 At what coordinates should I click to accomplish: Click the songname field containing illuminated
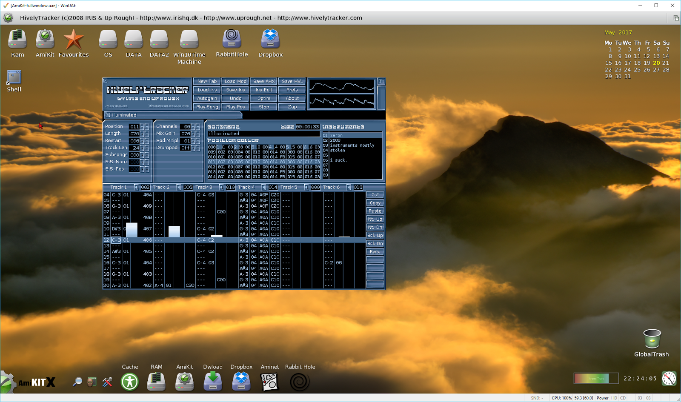click(x=263, y=134)
